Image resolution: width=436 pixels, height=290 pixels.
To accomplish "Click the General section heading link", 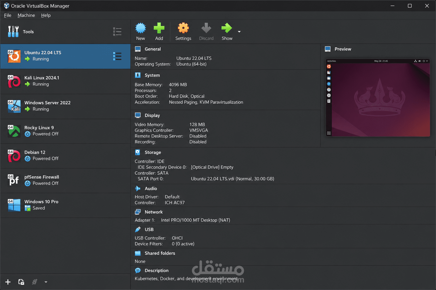I will [153, 49].
